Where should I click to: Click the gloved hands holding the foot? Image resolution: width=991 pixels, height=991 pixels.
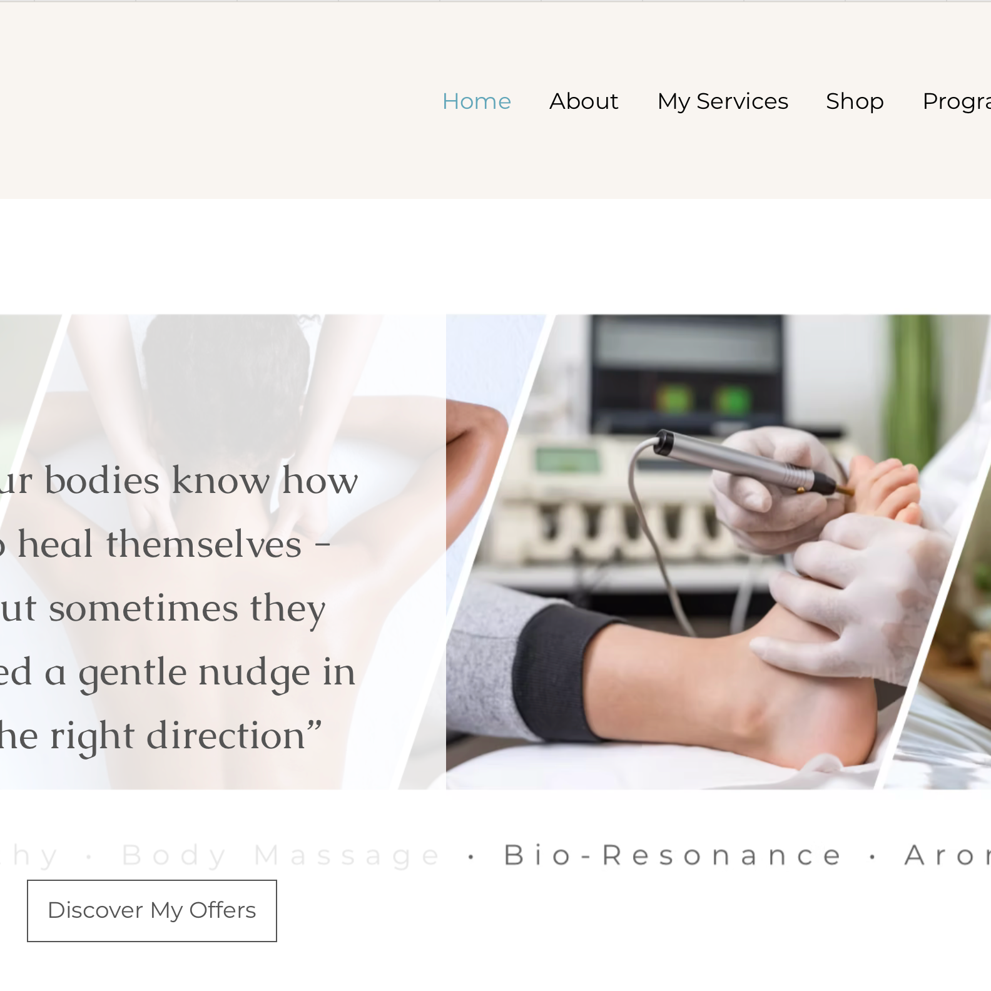pos(832,551)
